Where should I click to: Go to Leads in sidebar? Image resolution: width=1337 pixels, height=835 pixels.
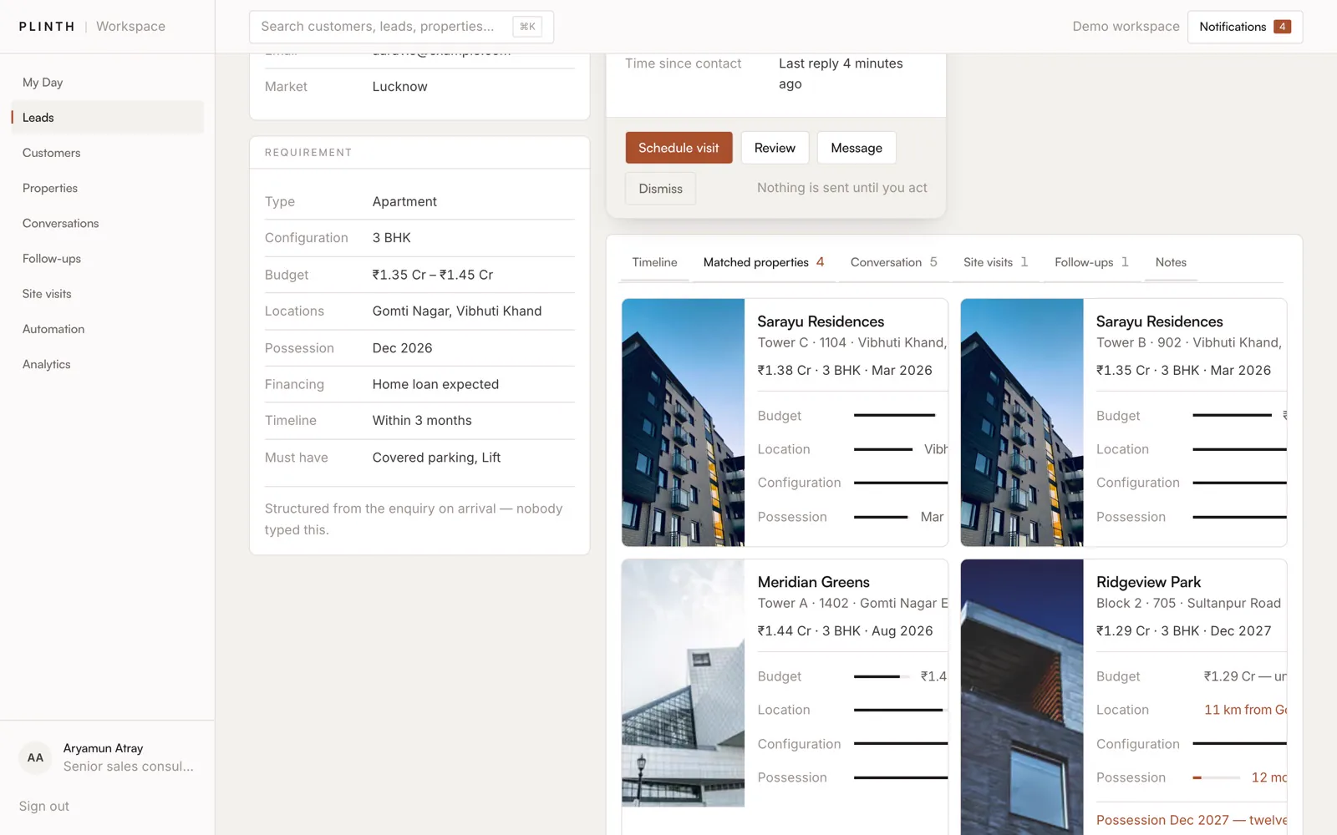(x=107, y=118)
